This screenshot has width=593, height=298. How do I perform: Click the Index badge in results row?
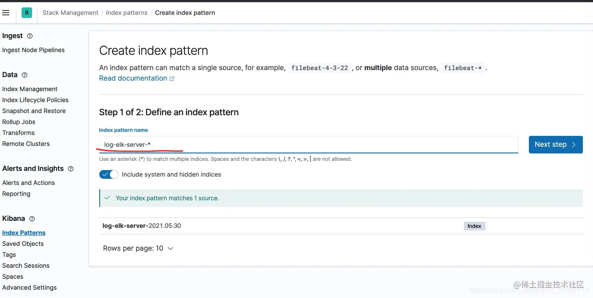pos(474,226)
